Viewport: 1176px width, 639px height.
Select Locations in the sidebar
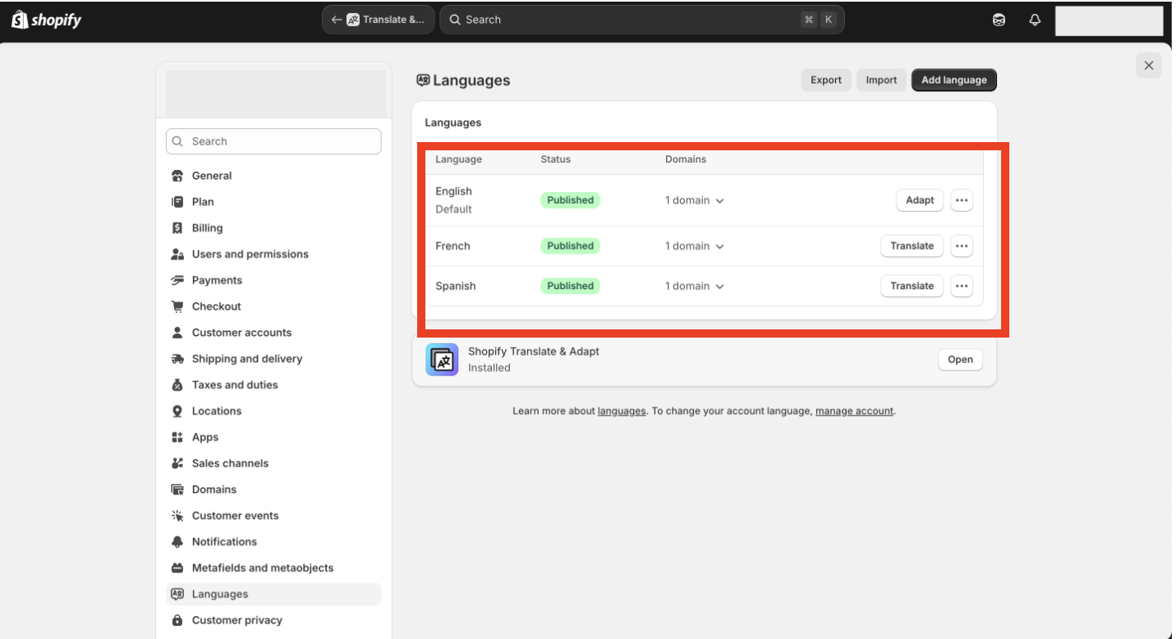coord(273,411)
